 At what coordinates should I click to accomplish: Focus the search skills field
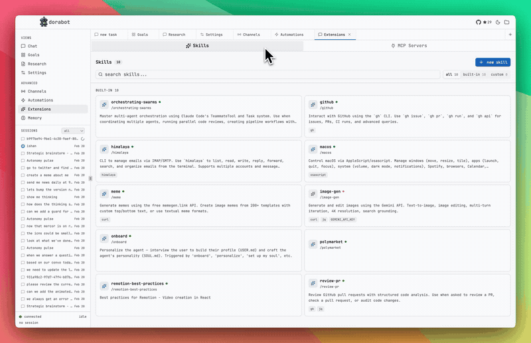point(268,74)
